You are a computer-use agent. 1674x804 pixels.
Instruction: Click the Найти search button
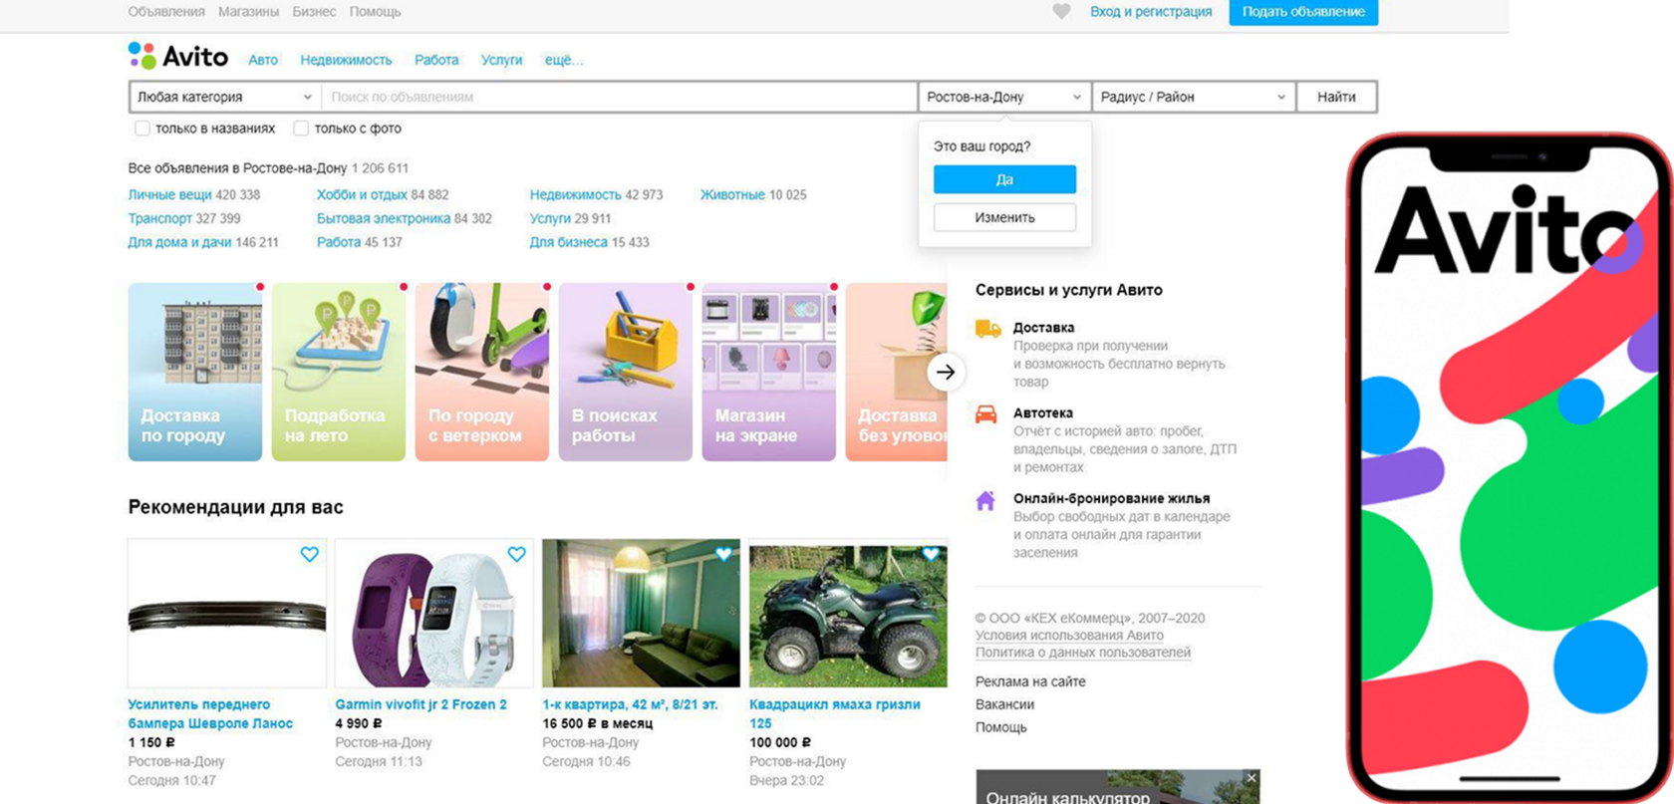click(x=1336, y=97)
